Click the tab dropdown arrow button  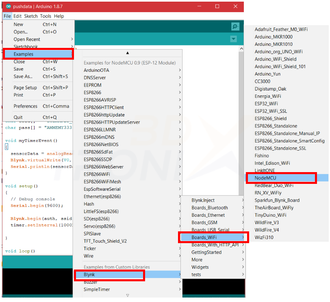click(233, 39)
